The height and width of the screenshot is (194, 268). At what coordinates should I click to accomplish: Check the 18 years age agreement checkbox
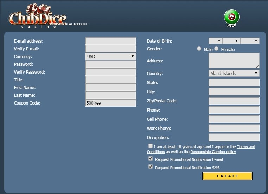point(151,146)
